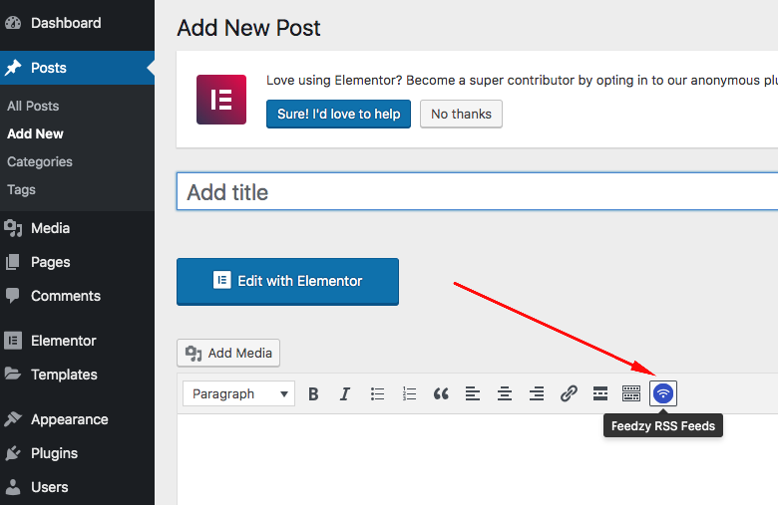Align text left in editor toolbar

(473, 394)
